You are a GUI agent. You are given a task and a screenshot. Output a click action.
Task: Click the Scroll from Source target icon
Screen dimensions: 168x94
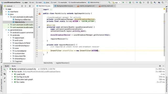pyautogui.click(x=22, y=6)
